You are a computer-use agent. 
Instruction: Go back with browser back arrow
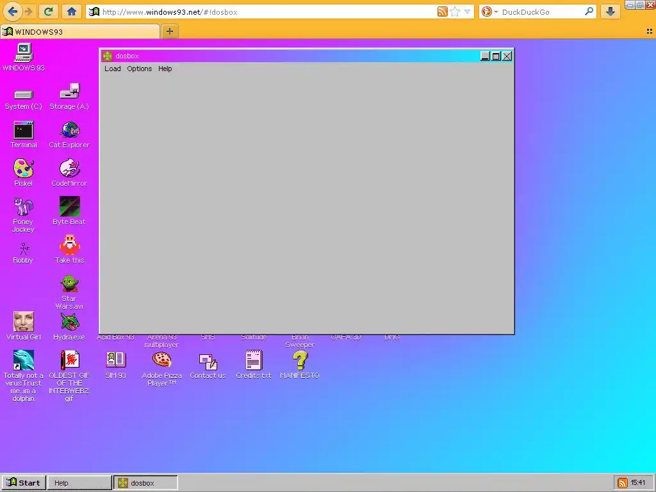pyautogui.click(x=13, y=12)
